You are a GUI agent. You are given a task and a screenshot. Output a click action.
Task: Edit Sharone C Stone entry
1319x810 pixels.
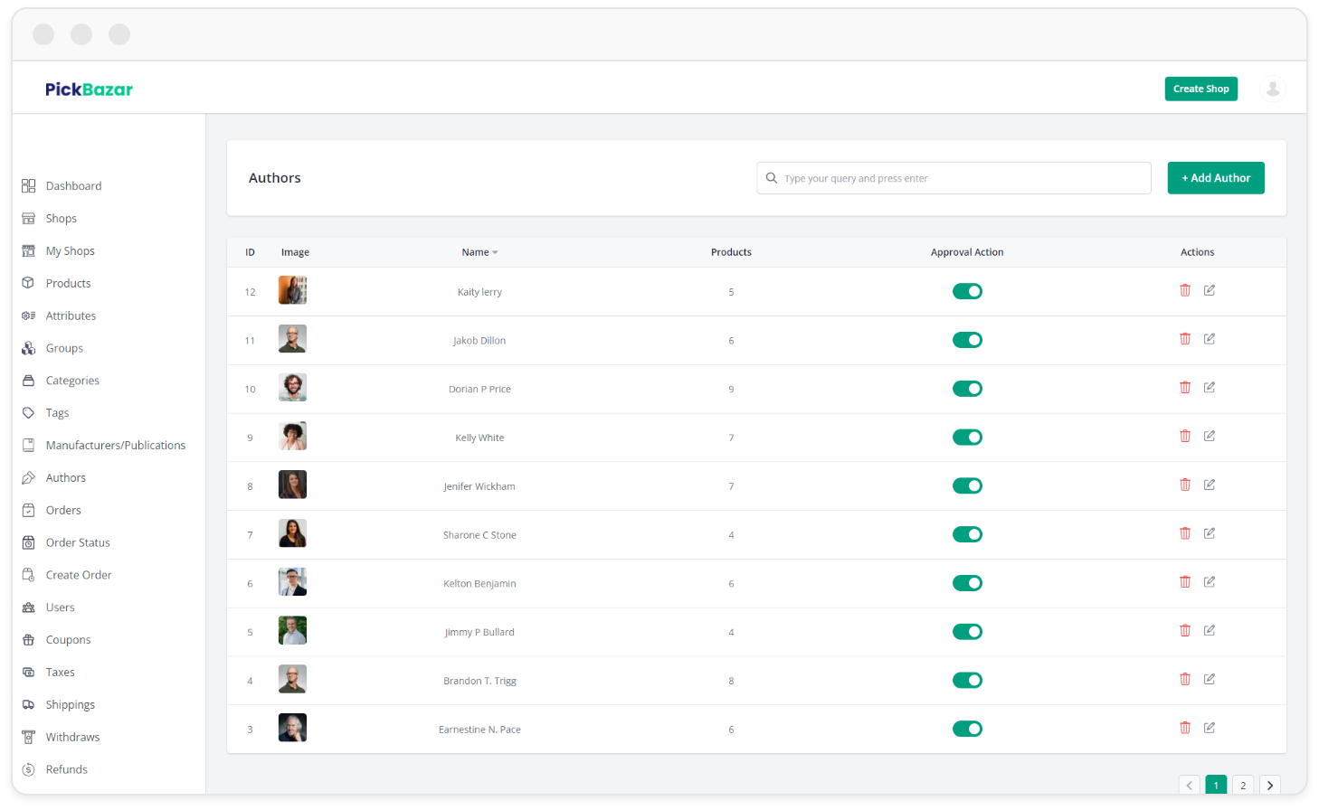tap(1209, 533)
